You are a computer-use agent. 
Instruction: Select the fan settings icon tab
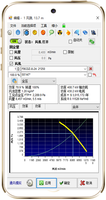click(26, 33)
